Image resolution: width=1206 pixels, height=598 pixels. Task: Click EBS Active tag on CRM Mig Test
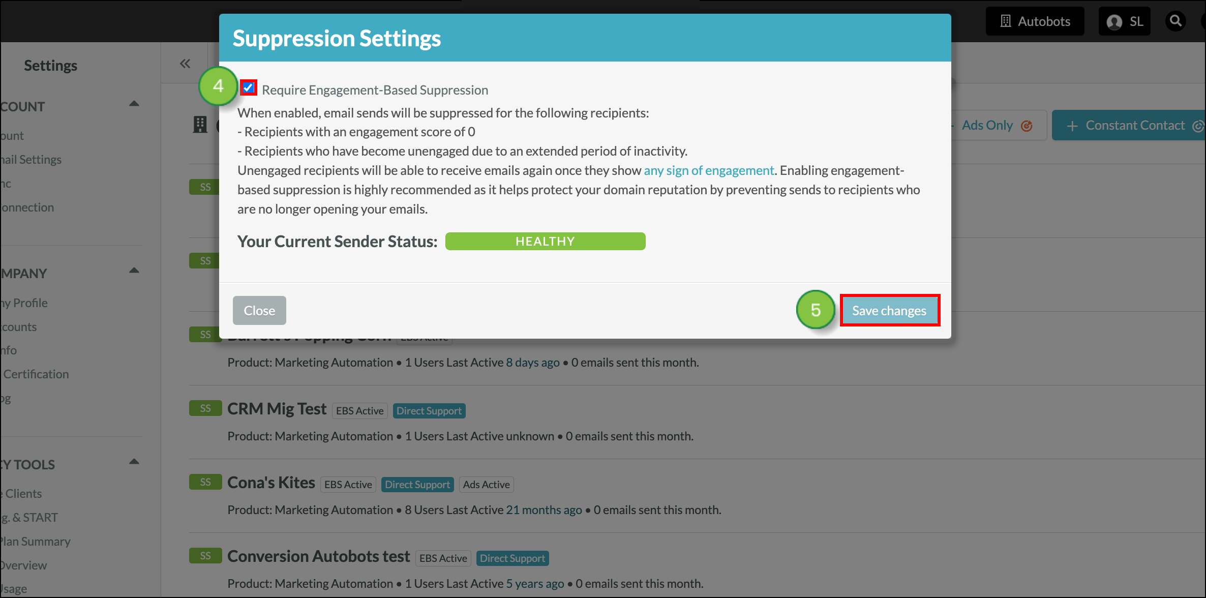(360, 411)
